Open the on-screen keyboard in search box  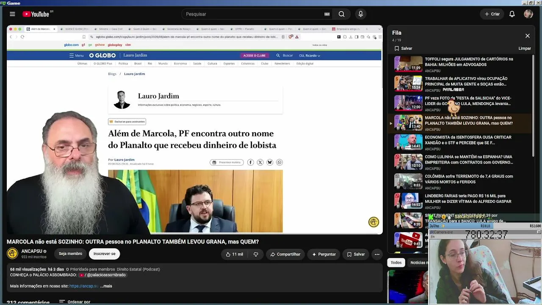point(327,14)
